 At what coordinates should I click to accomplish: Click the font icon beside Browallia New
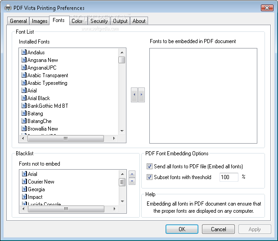(x=24, y=128)
